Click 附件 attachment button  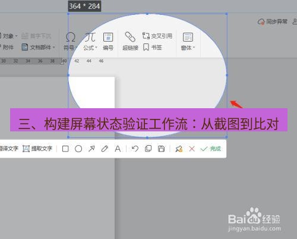point(7,47)
